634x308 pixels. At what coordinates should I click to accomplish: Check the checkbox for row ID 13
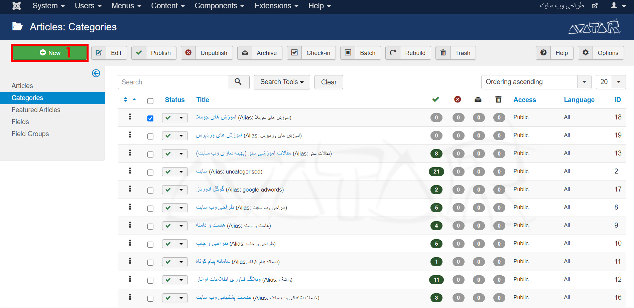pyautogui.click(x=150, y=154)
